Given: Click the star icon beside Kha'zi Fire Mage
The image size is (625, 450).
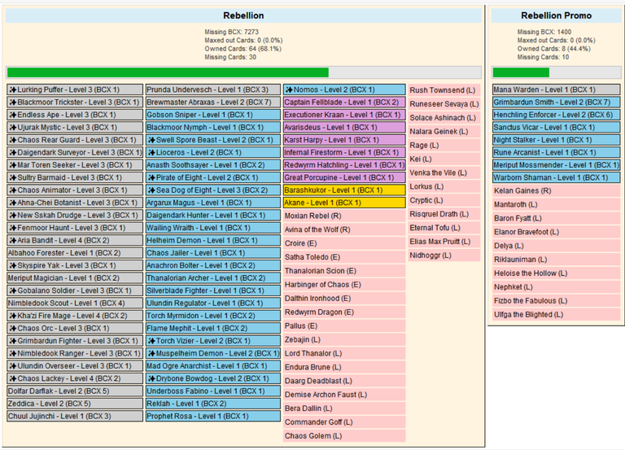Looking at the screenshot, I should 13,316.
